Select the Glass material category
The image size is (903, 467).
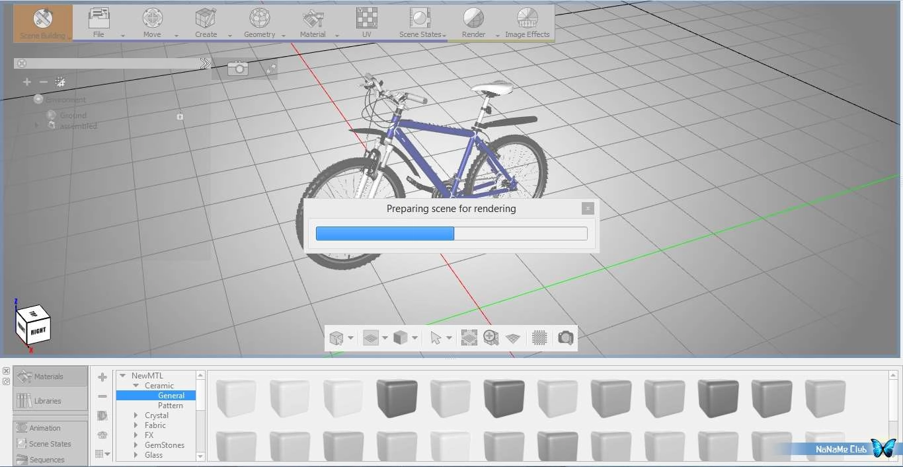pos(154,455)
